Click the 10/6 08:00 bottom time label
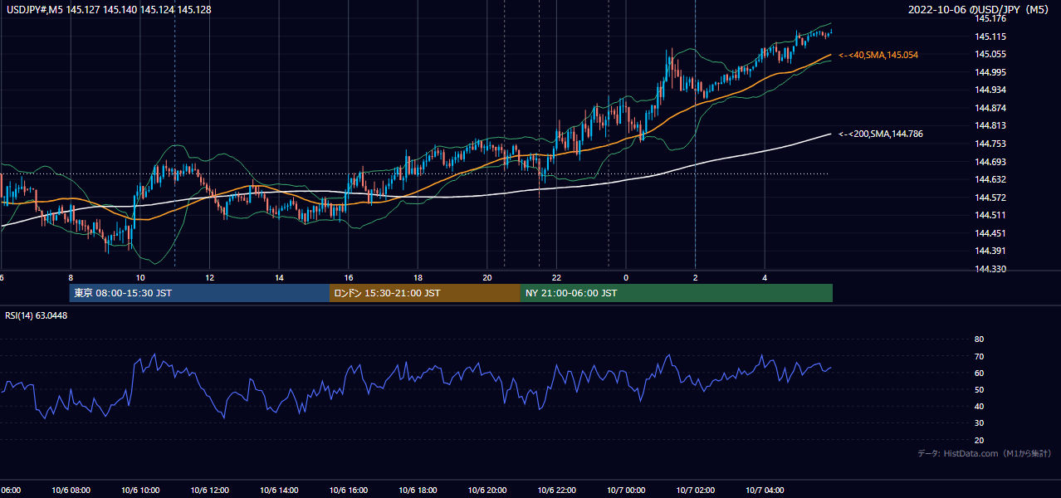 (71, 491)
